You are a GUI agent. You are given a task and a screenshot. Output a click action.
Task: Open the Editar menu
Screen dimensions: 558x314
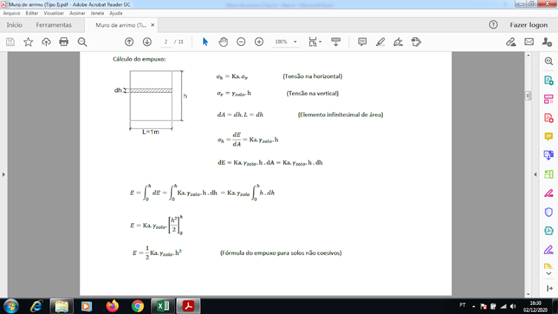tap(31, 13)
